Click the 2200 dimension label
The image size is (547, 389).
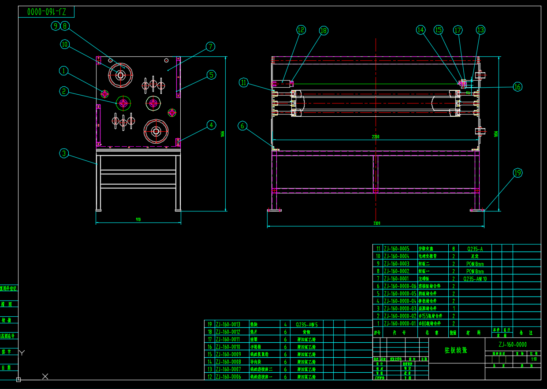point(375,137)
